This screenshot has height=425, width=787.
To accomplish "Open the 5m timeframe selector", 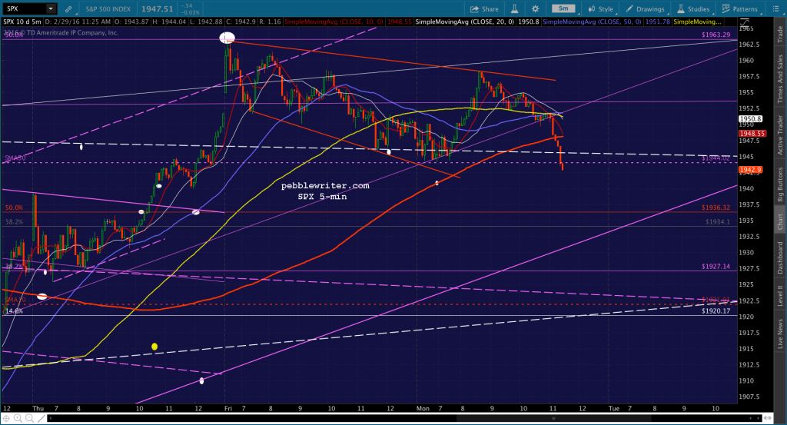I will (563, 8).
